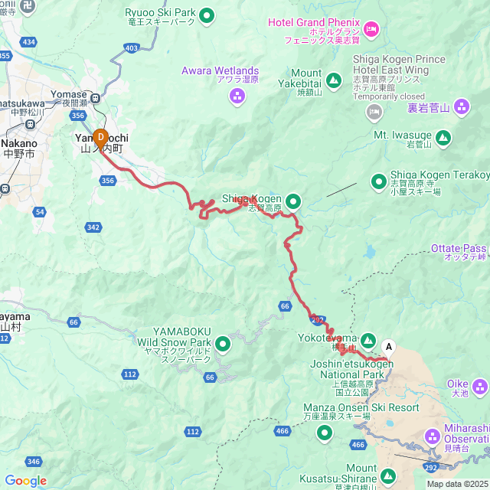Select the Mount Yakebitai mountain icon
This screenshot has height=490, width=490.
[x=334, y=81]
